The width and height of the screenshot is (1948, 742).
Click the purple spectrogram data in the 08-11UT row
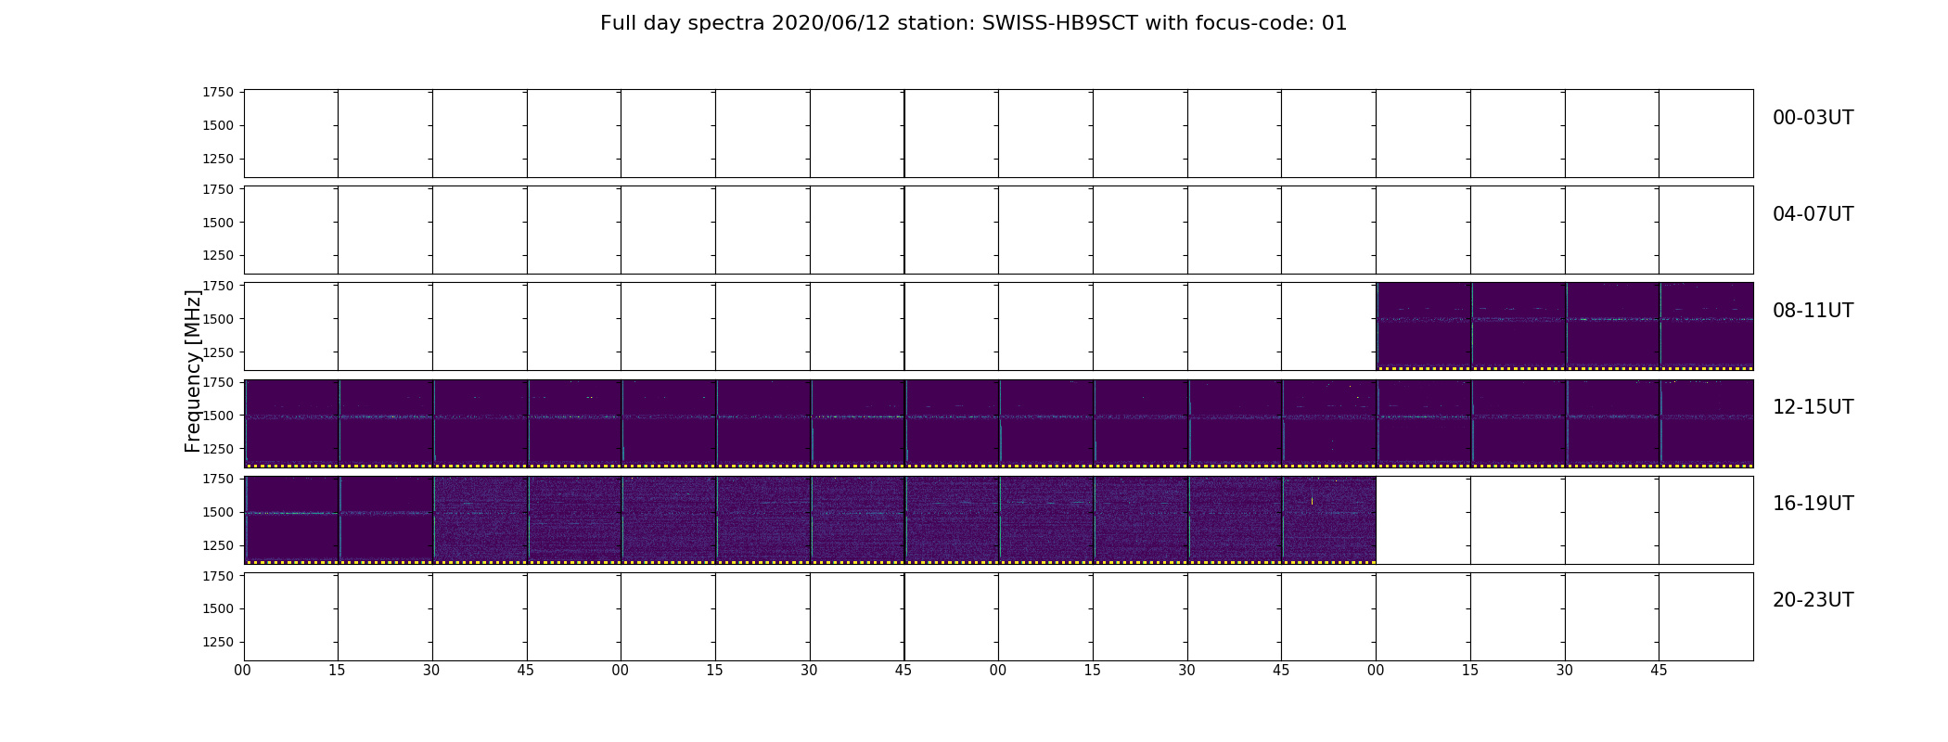1565,326
